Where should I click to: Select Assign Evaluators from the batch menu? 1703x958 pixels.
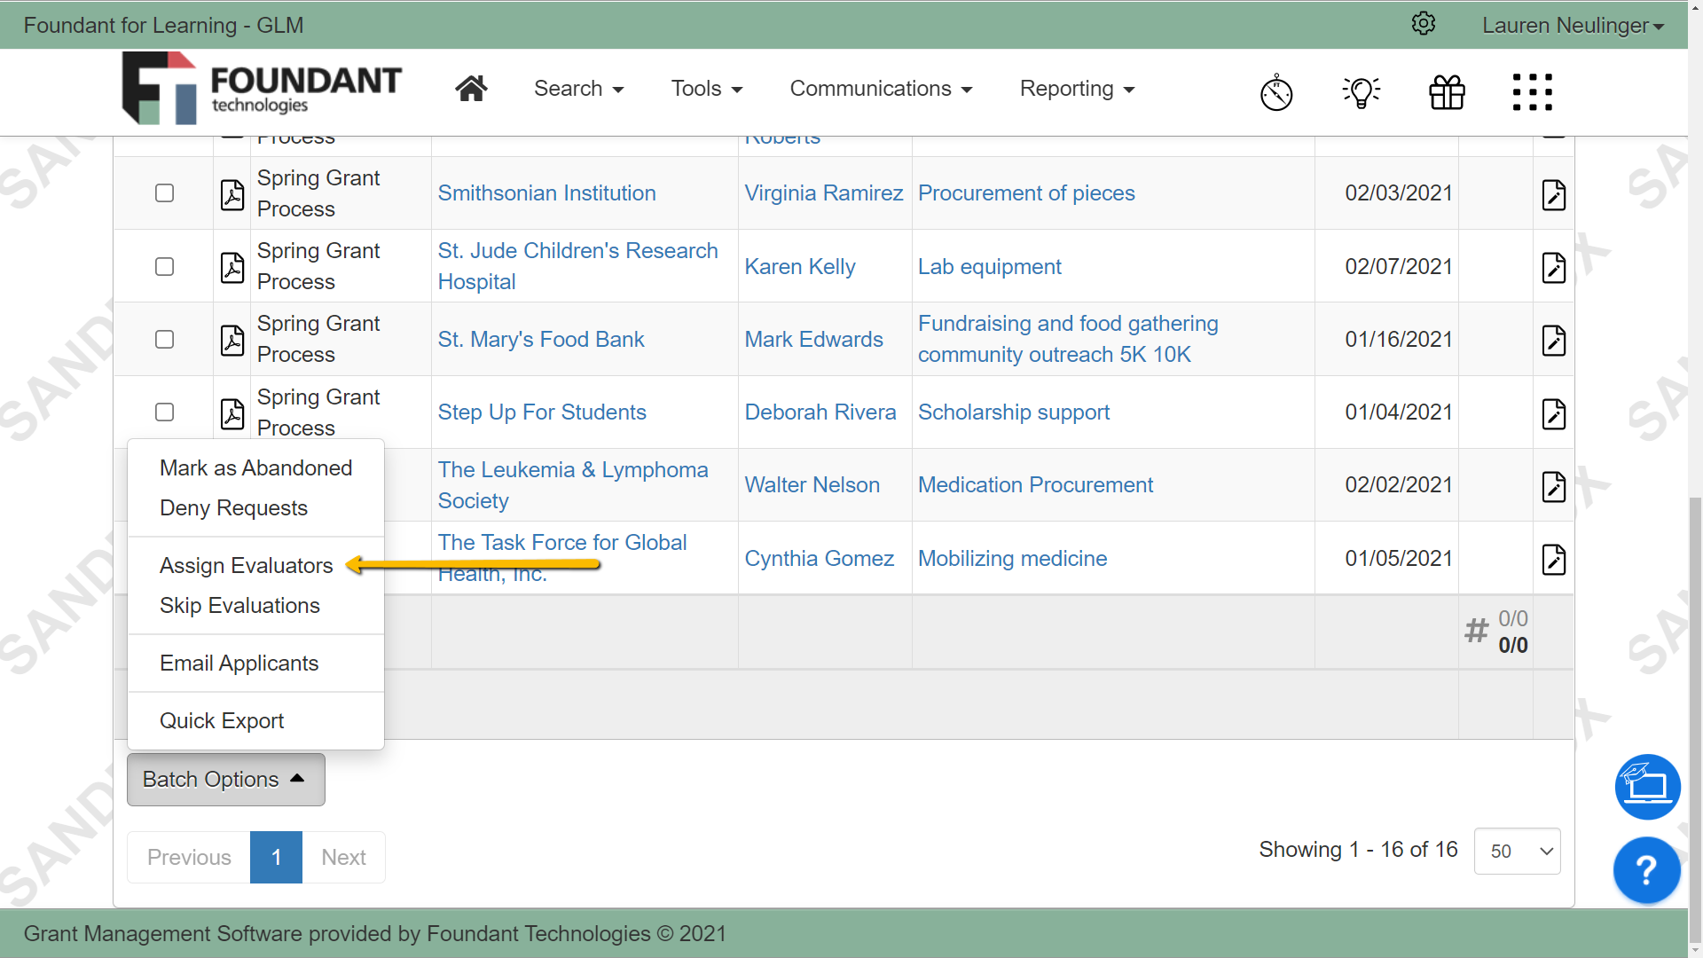pyautogui.click(x=246, y=565)
